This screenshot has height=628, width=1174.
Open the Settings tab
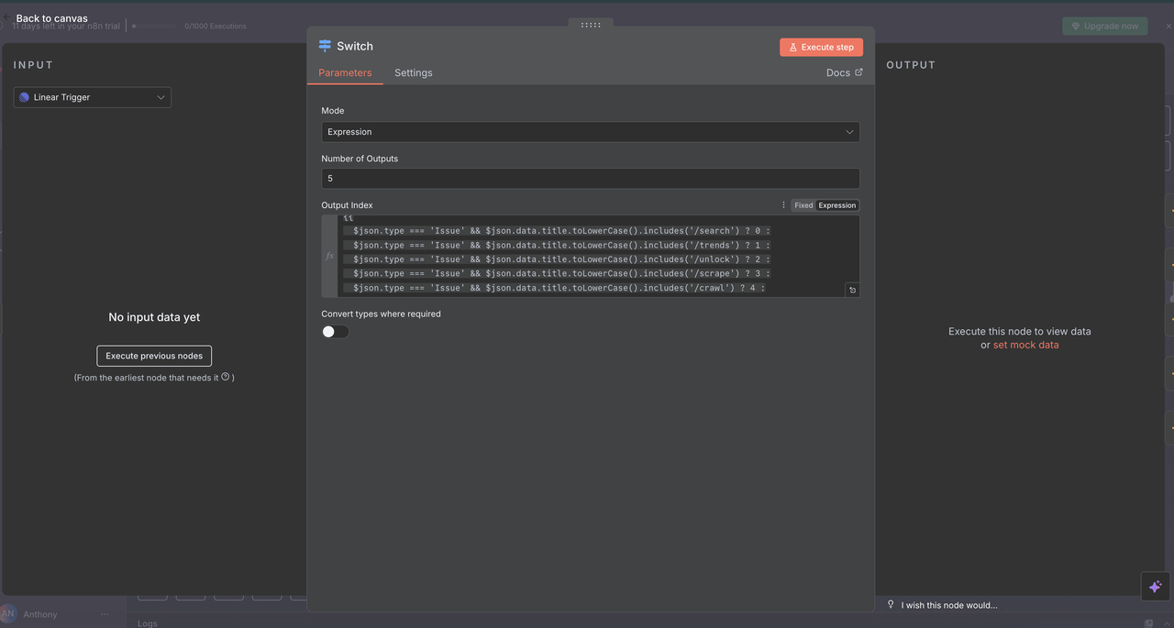tap(414, 72)
